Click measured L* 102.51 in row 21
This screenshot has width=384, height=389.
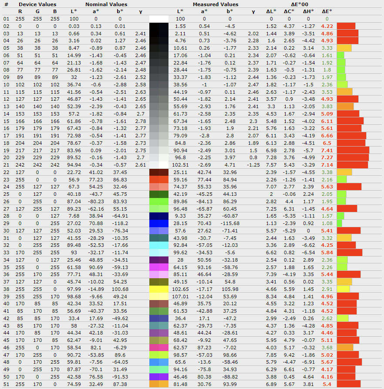point(180,165)
